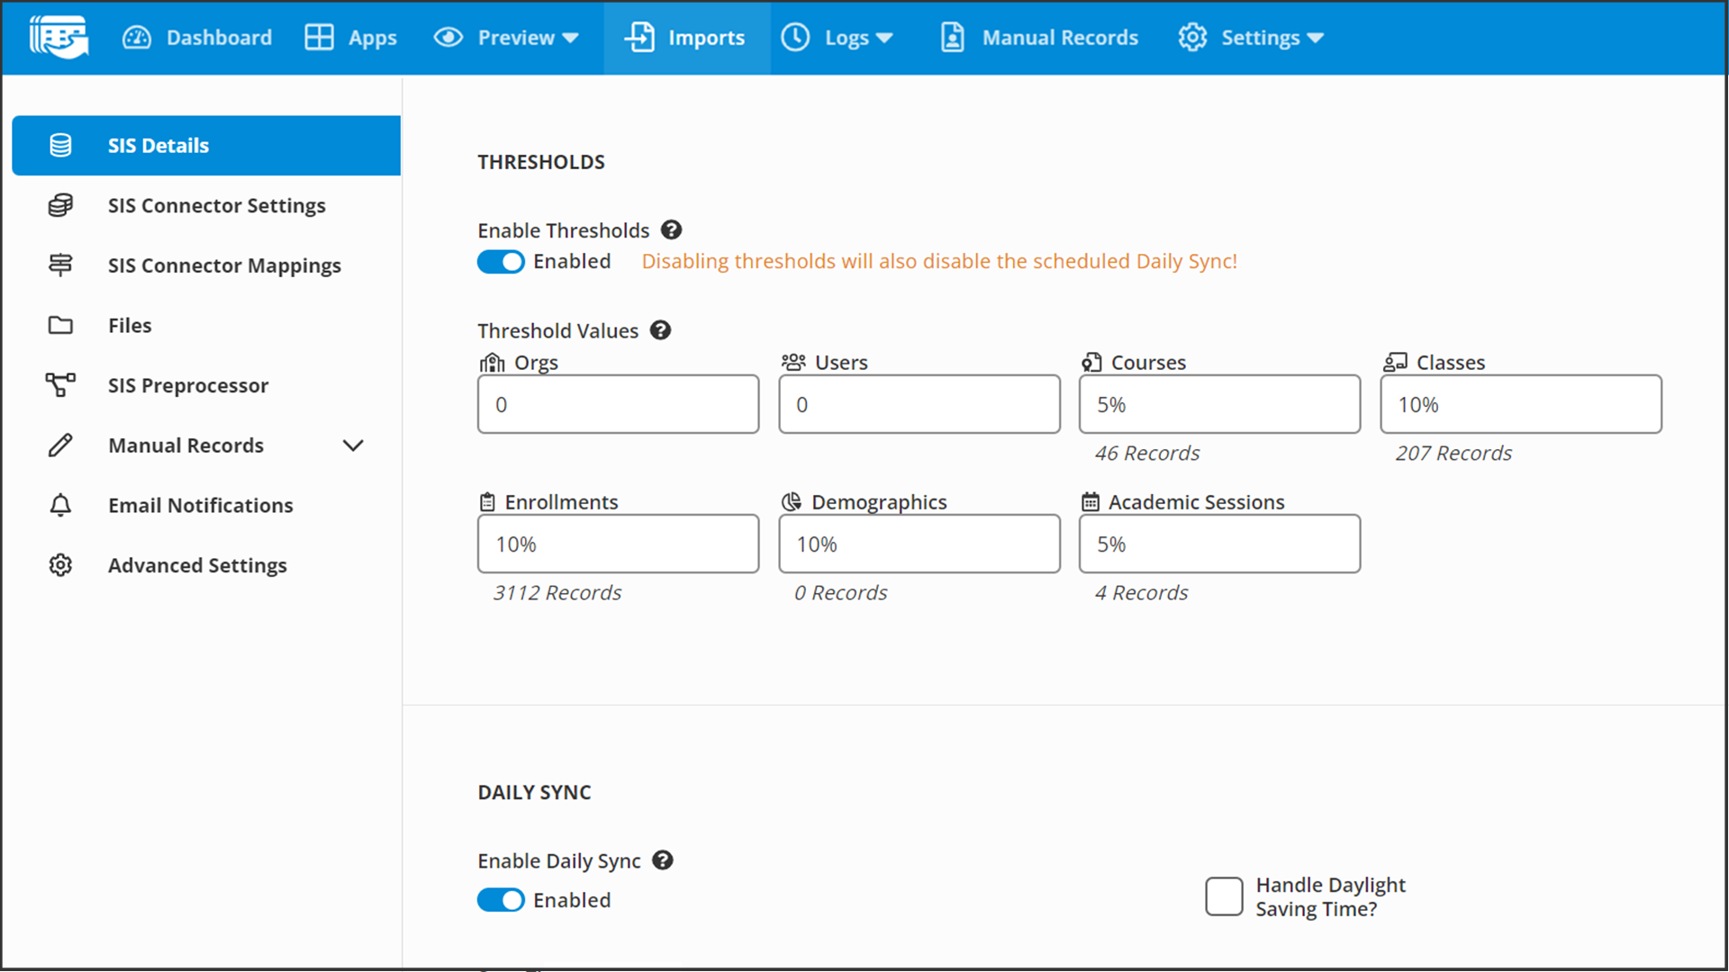Open SIS Connector Settings in sidebar

(x=216, y=206)
